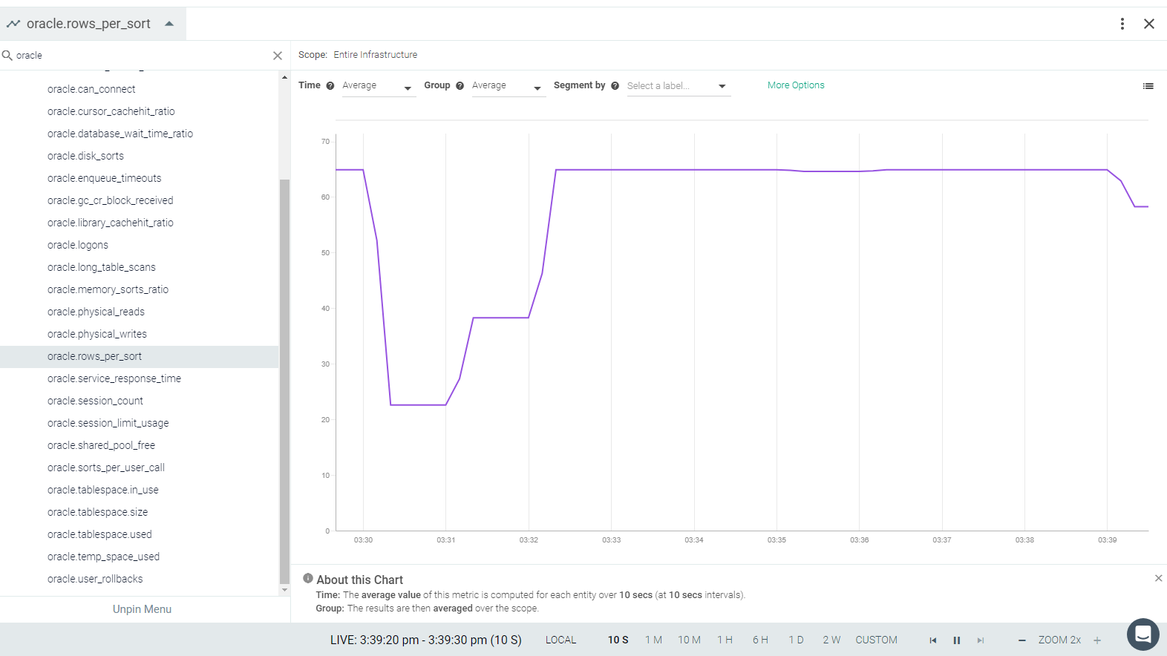Open the Segment by help icon
The width and height of the screenshot is (1167, 656).
(615, 86)
